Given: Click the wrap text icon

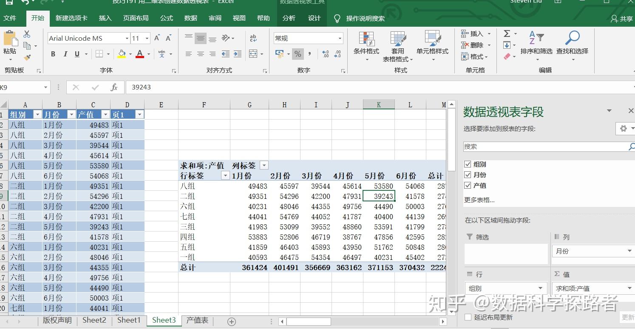Looking at the screenshot, I should click(x=253, y=38).
